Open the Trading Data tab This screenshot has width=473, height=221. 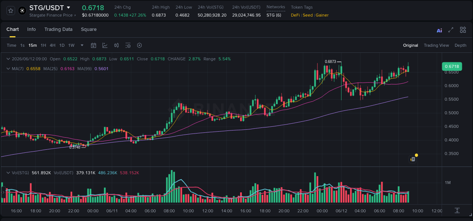click(58, 29)
